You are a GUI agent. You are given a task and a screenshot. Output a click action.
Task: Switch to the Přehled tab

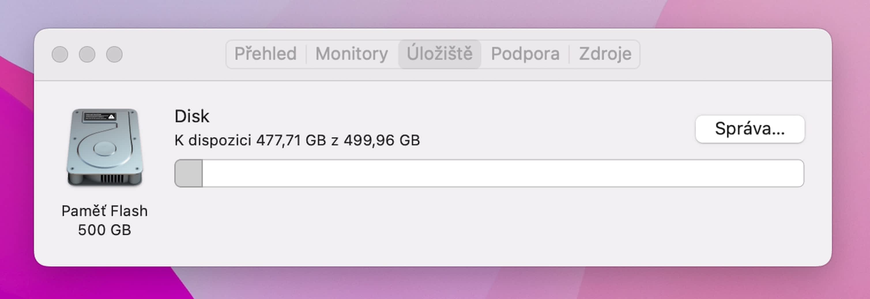click(265, 54)
